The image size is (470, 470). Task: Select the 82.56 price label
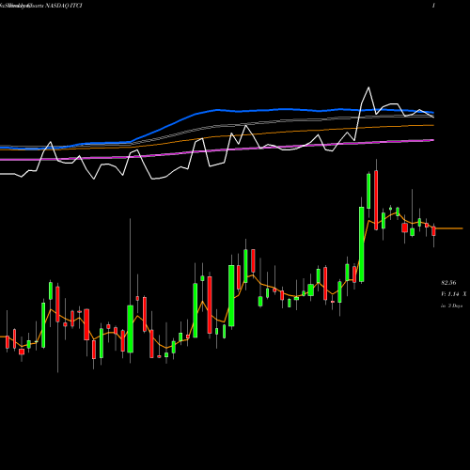coord(448,283)
